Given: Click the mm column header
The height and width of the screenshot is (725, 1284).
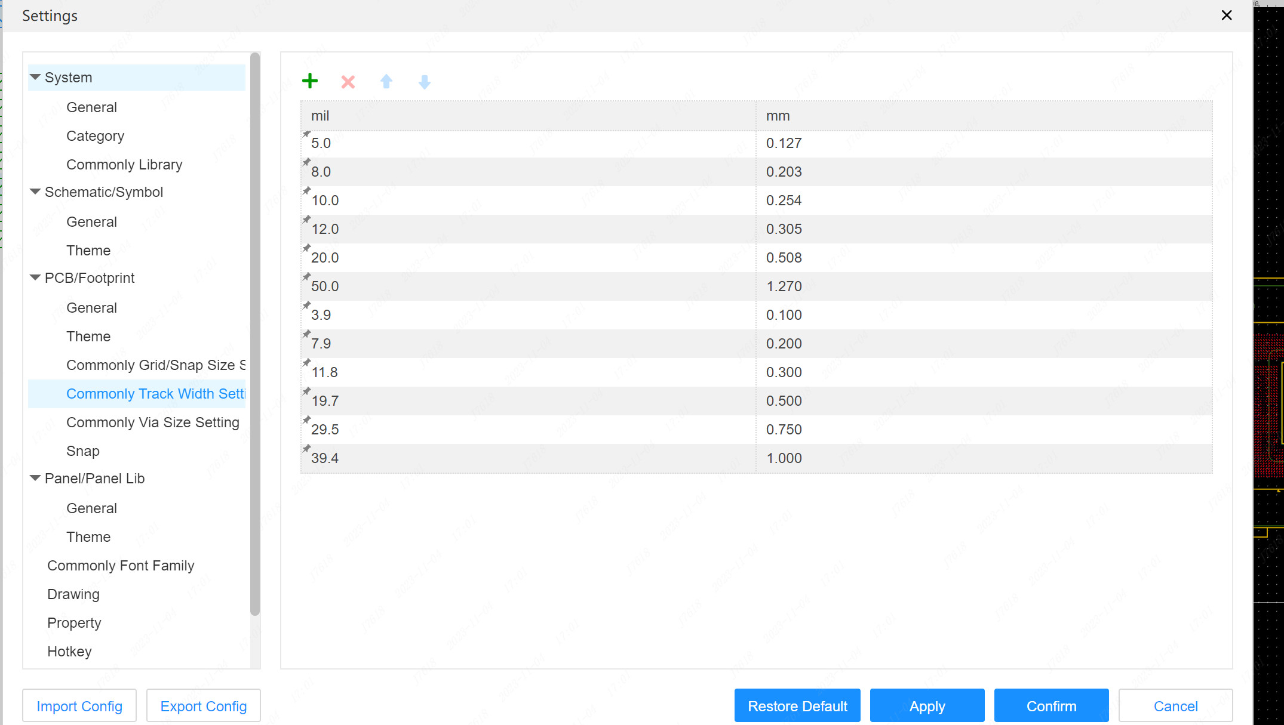Looking at the screenshot, I should tap(984, 116).
